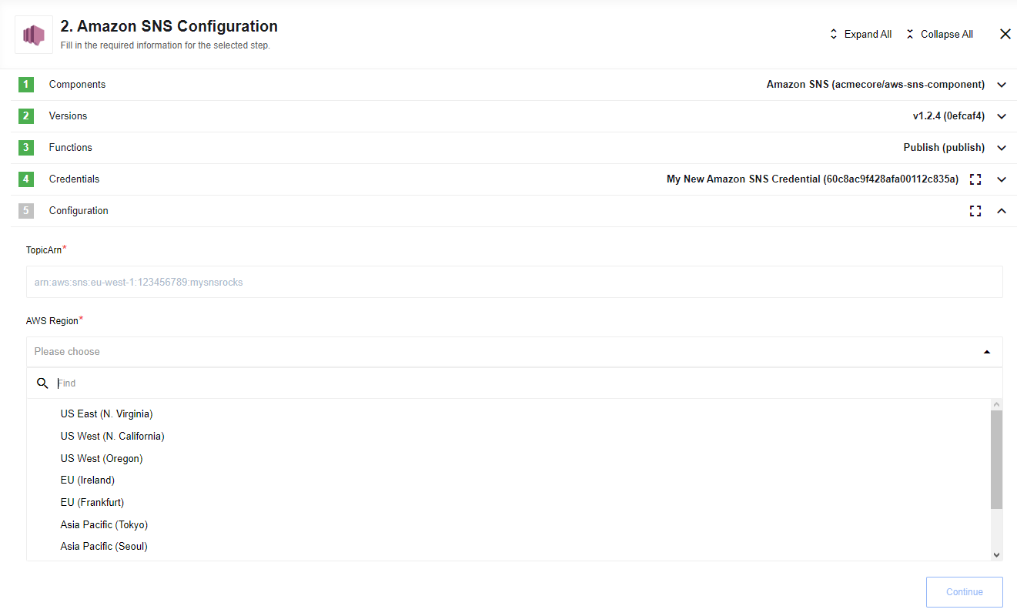Screen dimensions: 1017x616
Task: Click region list scrollbar up arrow
Action: pos(997,404)
